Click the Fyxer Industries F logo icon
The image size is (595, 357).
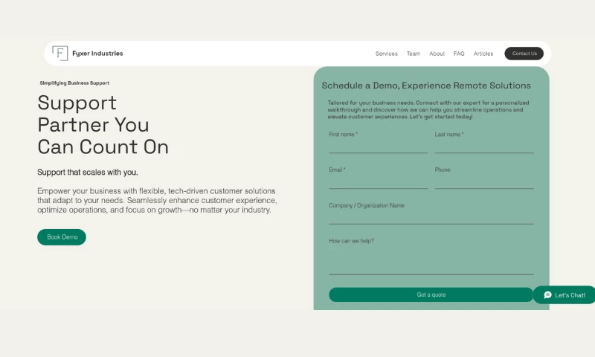pos(60,54)
